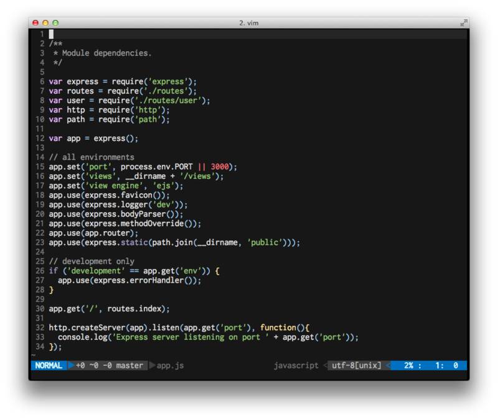The height and width of the screenshot is (420, 498).
Task: Click 'express' string on line 6
Action: (168, 81)
